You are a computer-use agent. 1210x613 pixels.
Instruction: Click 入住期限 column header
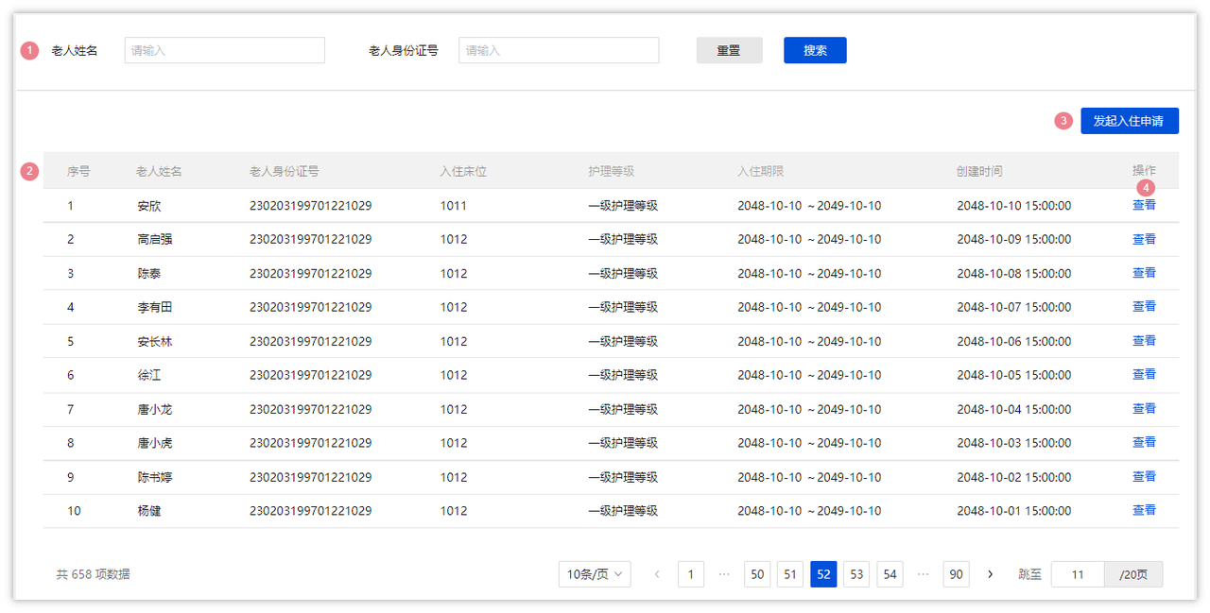(x=761, y=171)
